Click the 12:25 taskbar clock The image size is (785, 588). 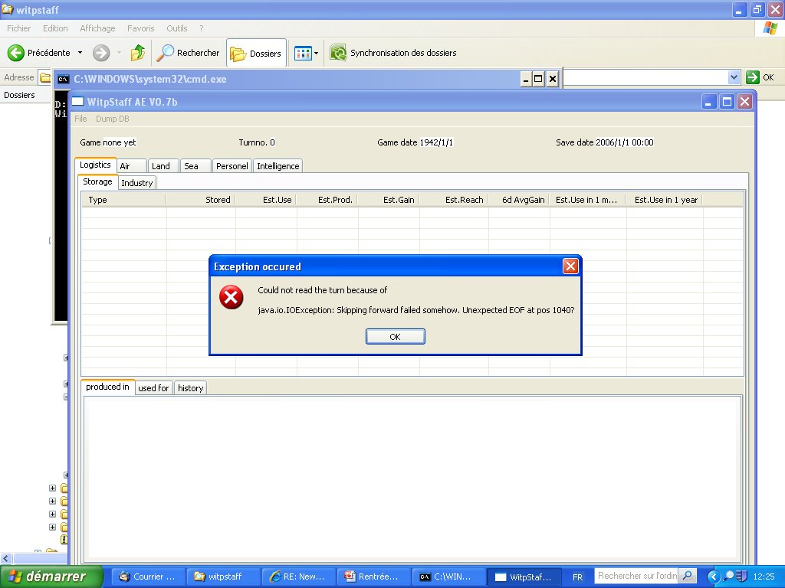pos(764,577)
